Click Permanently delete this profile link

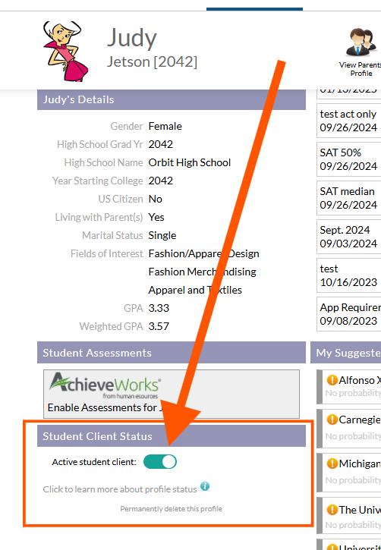coord(172,508)
